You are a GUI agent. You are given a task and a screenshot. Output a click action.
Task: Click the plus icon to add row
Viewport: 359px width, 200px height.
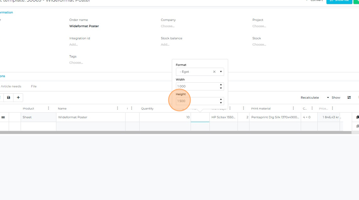(18, 97)
